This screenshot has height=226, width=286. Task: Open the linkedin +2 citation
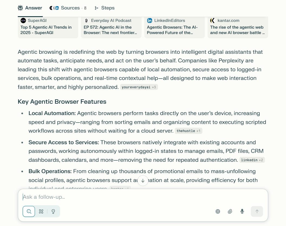[252, 160]
